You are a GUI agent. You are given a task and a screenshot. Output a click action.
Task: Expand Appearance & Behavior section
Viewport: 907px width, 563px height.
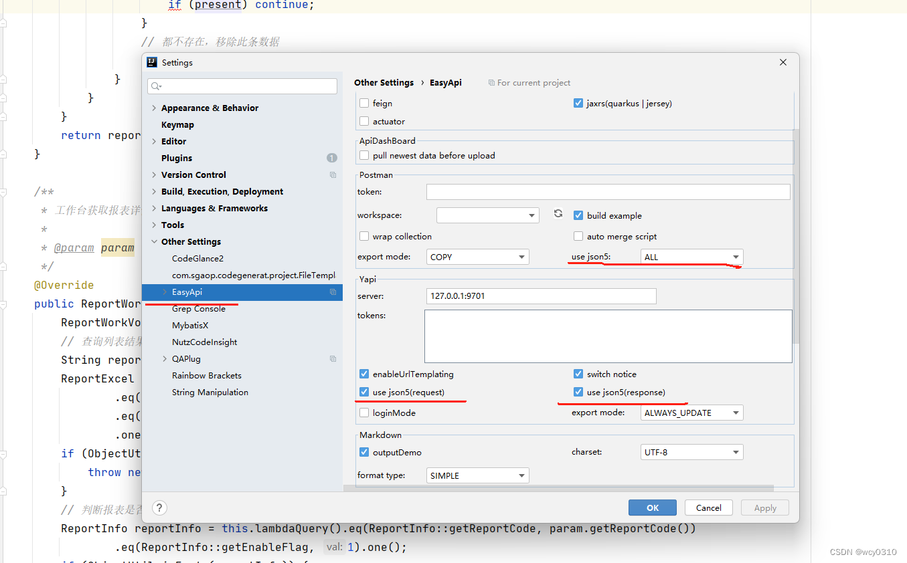(x=154, y=108)
